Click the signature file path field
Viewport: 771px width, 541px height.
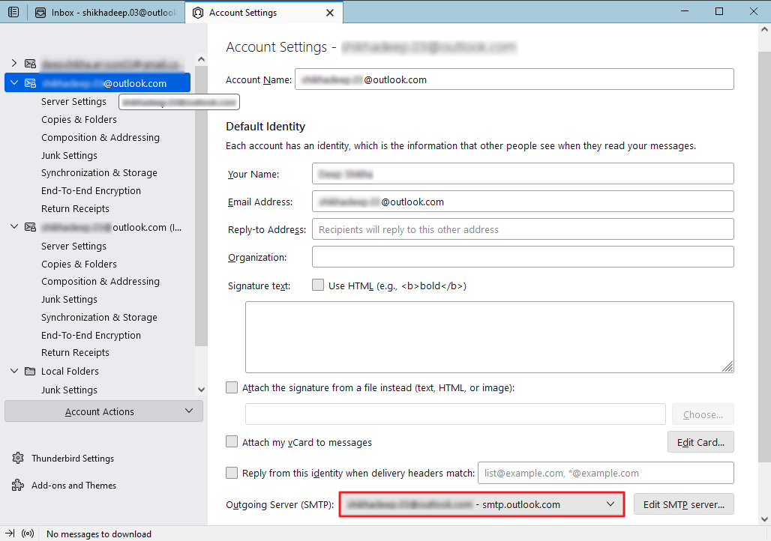(x=455, y=414)
